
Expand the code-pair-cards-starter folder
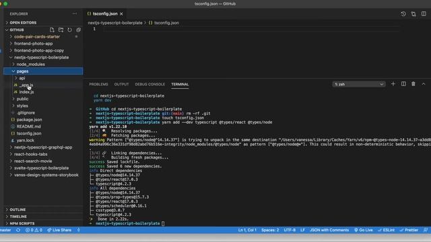(37, 36)
